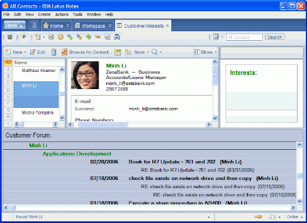Filter contacts by letter A
Viewport: 307px width, 223px height.
8,70
